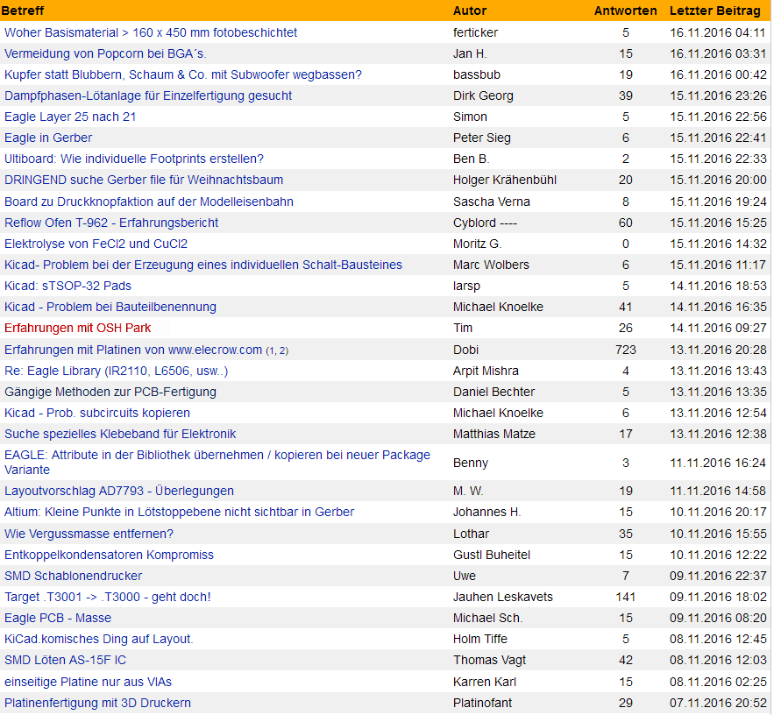Open the 'SMD Löten AS-15F IC' thread
774x715 pixels.
pyautogui.click(x=65, y=660)
